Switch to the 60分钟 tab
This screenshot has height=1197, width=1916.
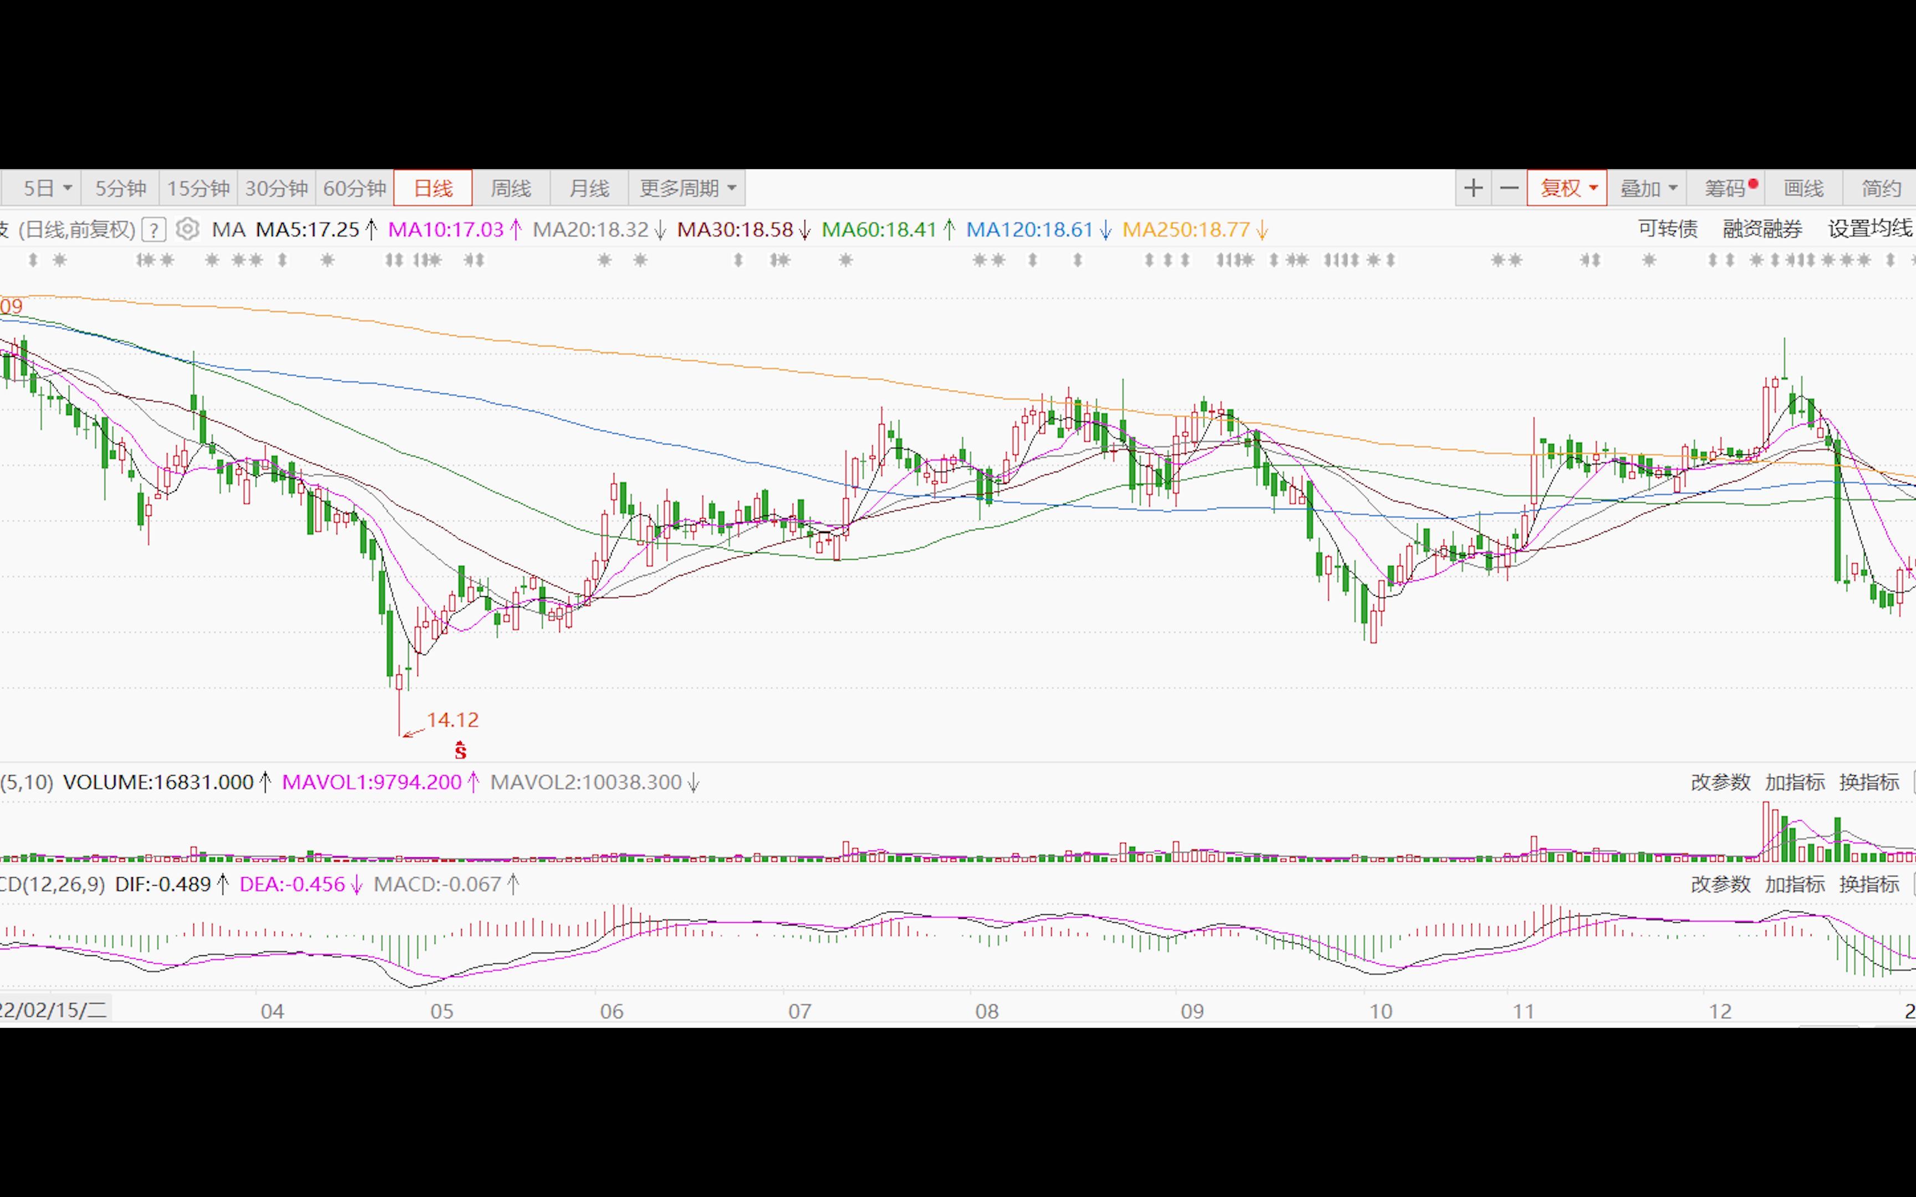pyautogui.click(x=355, y=188)
